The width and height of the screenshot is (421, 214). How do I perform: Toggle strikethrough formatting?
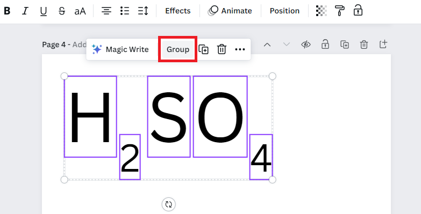pos(62,11)
